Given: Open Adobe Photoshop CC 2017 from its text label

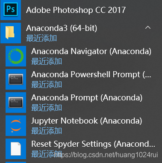Looking at the screenshot, I should tap(76, 10).
